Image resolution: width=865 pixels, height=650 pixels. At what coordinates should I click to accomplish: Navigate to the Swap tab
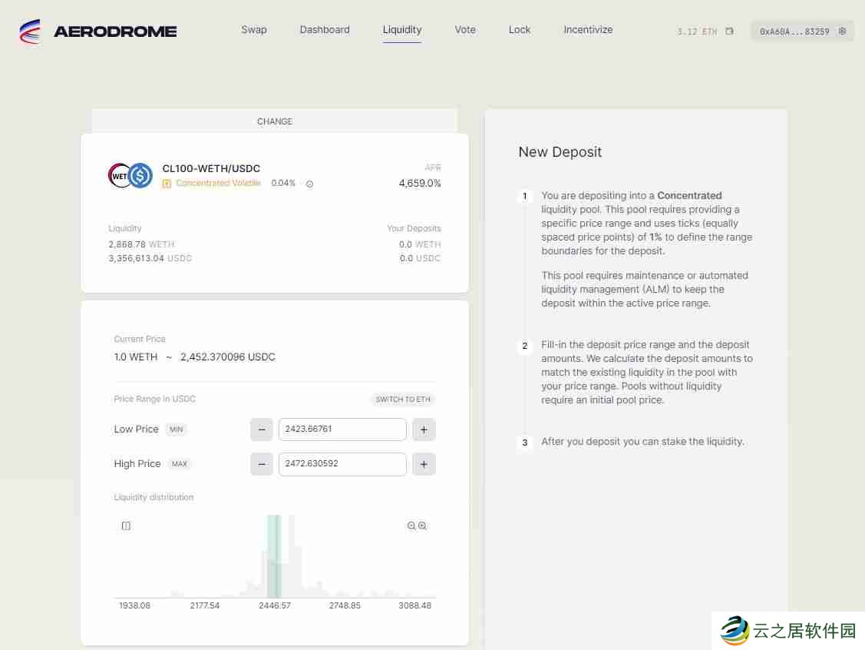coord(254,30)
